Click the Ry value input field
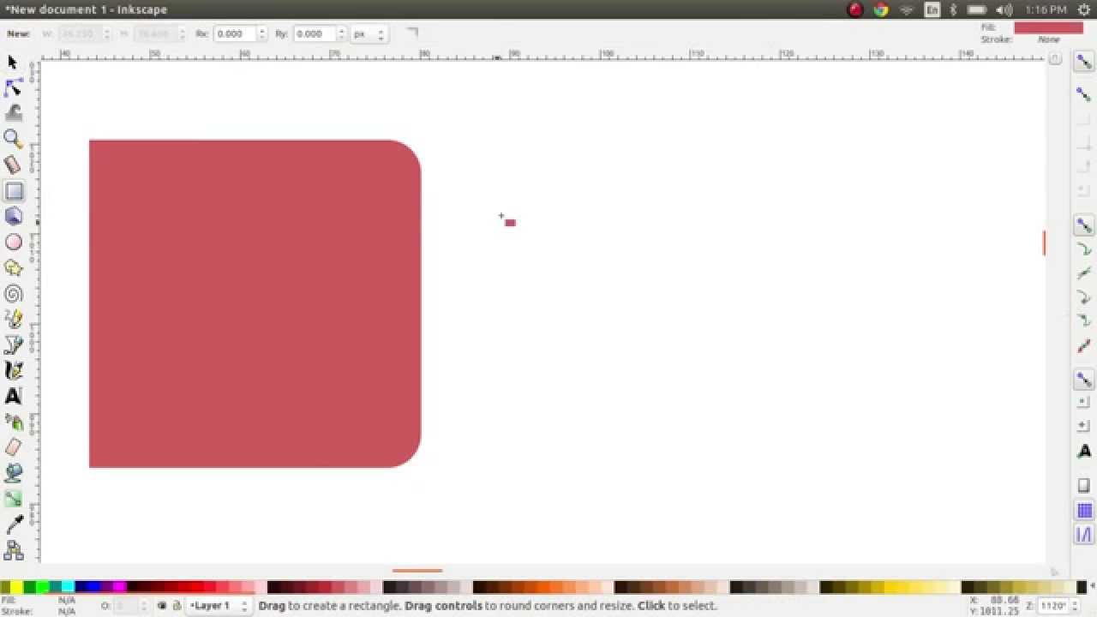This screenshot has height=617, width=1097. click(x=315, y=34)
